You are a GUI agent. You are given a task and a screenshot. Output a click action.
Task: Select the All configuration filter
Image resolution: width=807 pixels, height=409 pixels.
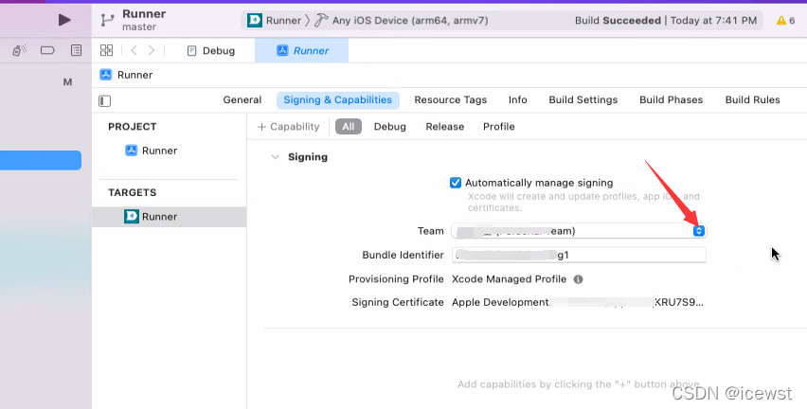click(x=349, y=127)
